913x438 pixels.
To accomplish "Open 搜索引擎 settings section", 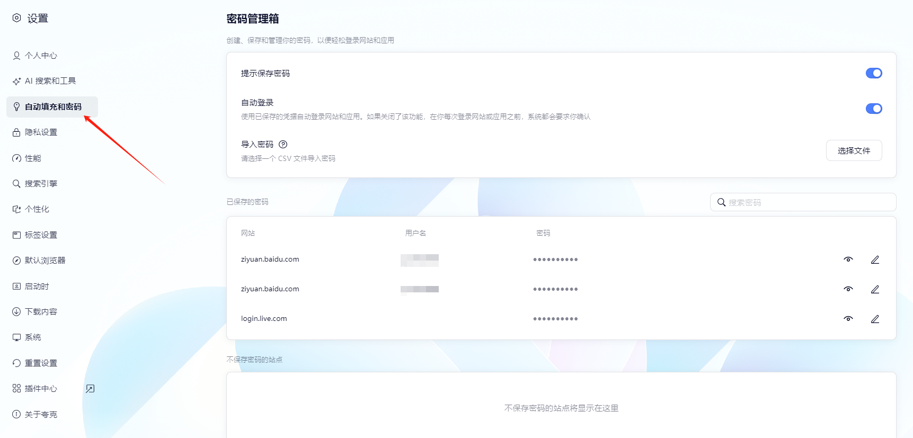I will (x=35, y=184).
